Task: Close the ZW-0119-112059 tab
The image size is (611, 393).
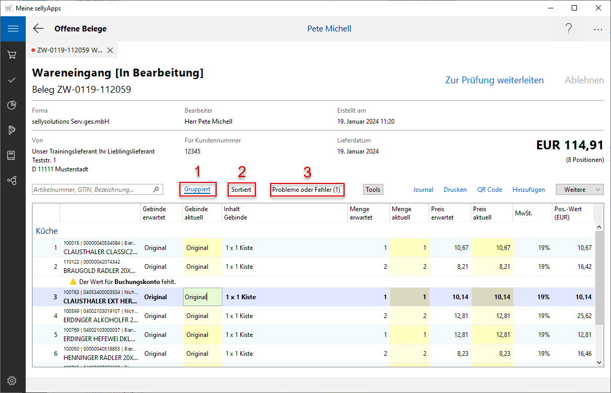Action: click(x=110, y=50)
